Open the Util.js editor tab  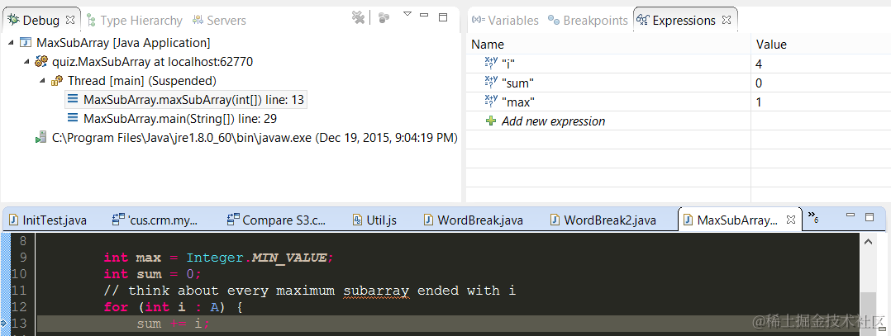374,220
